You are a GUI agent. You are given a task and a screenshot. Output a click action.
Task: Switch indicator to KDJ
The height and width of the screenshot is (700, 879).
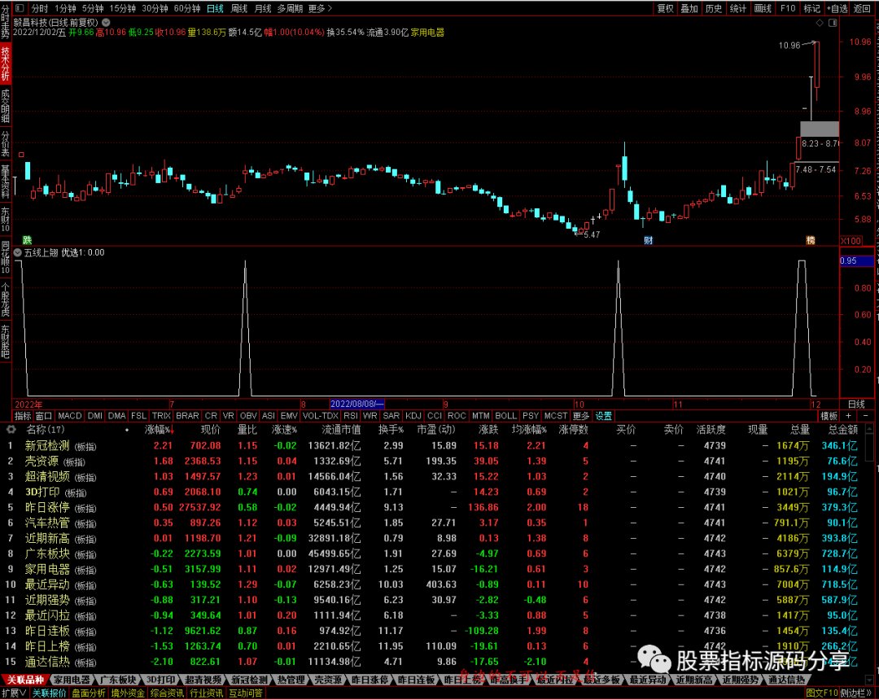point(413,416)
